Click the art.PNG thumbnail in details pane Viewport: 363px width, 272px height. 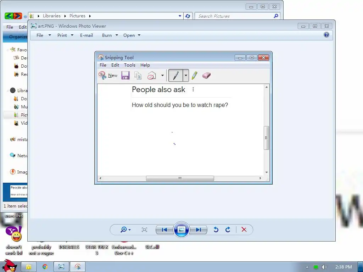coord(19,191)
